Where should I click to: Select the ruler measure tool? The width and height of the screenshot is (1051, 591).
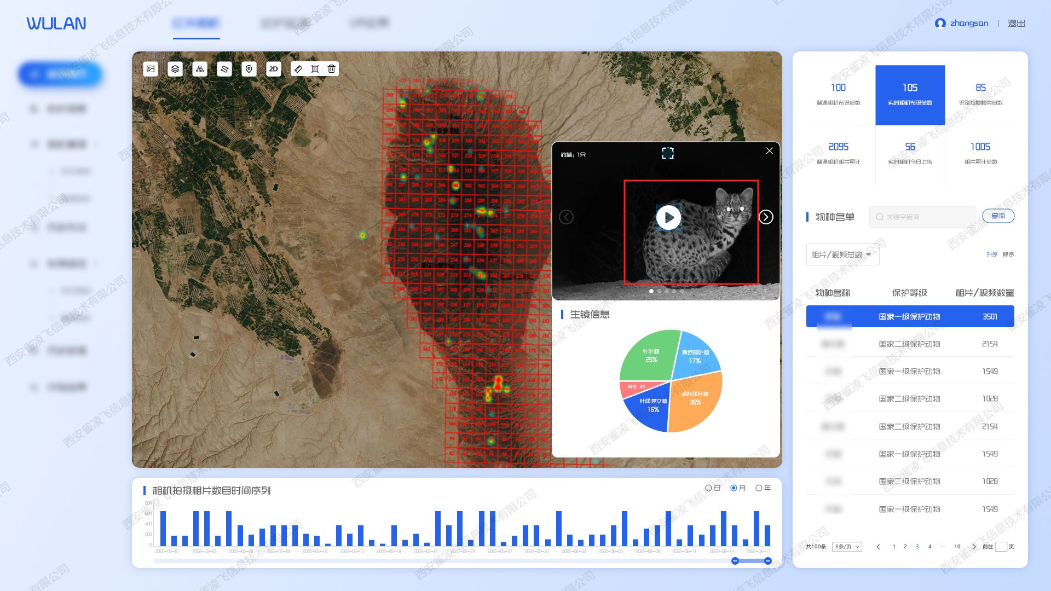tap(298, 69)
